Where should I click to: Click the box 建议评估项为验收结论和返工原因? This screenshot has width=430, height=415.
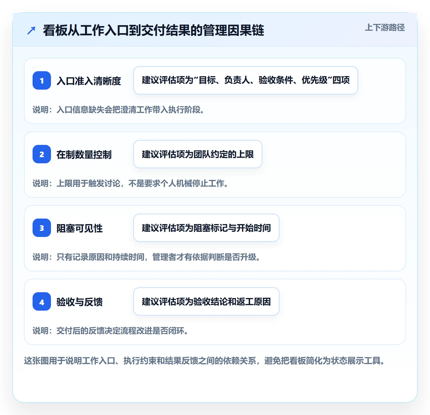tap(206, 301)
